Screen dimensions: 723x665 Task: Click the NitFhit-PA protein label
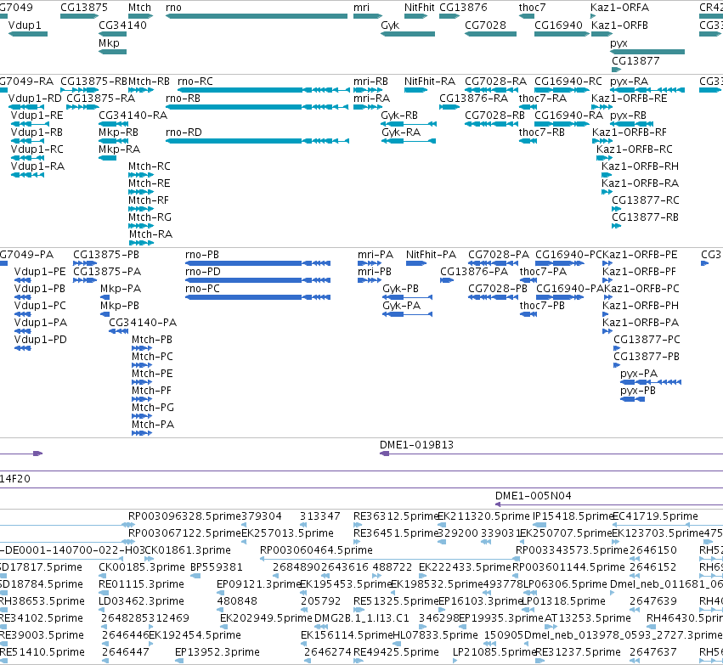tap(431, 255)
